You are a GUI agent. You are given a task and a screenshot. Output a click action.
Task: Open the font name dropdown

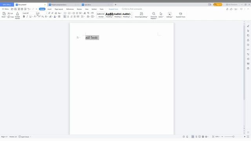pyautogui.click(x=36, y=13)
